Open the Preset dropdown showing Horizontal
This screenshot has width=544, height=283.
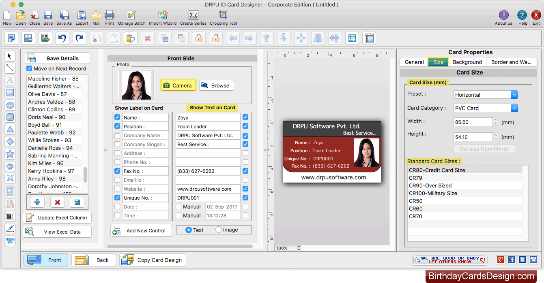(x=486, y=95)
